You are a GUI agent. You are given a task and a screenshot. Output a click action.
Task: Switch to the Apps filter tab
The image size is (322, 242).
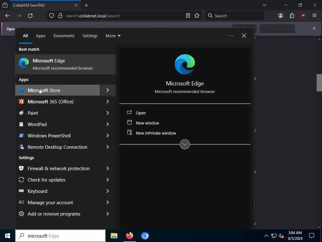click(x=41, y=36)
